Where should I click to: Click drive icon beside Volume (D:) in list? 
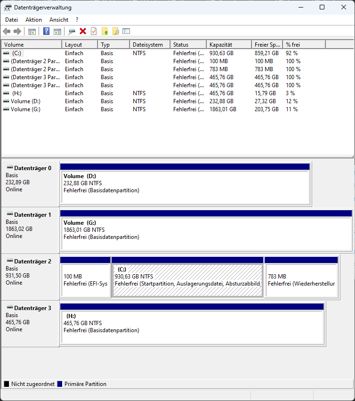pyautogui.click(x=6, y=101)
